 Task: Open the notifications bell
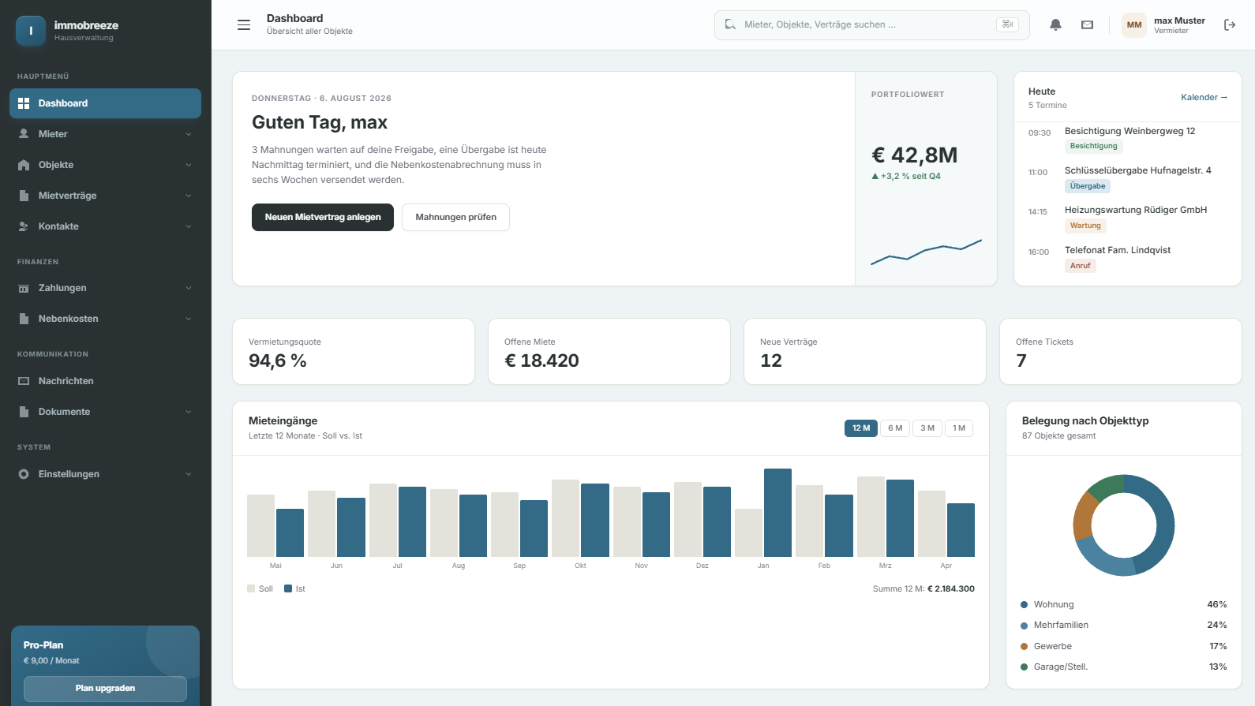[x=1055, y=25]
